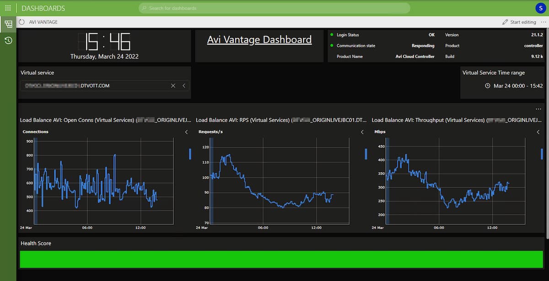Click the Product controller value
This screenshot has height=281, width=549.
coord(533,46)
